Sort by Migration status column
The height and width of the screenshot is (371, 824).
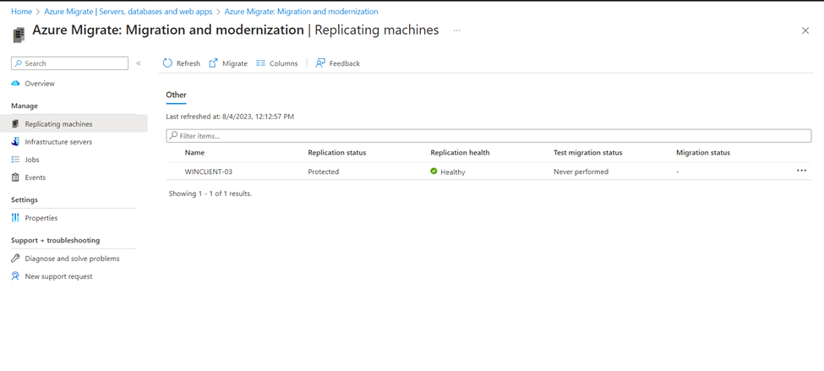703,153
